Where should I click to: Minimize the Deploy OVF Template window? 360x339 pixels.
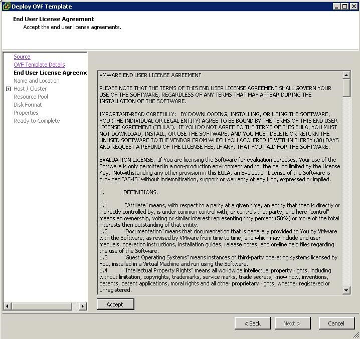(x=336, y=7)
